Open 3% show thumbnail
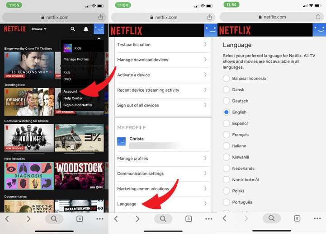 coord(79,138)
